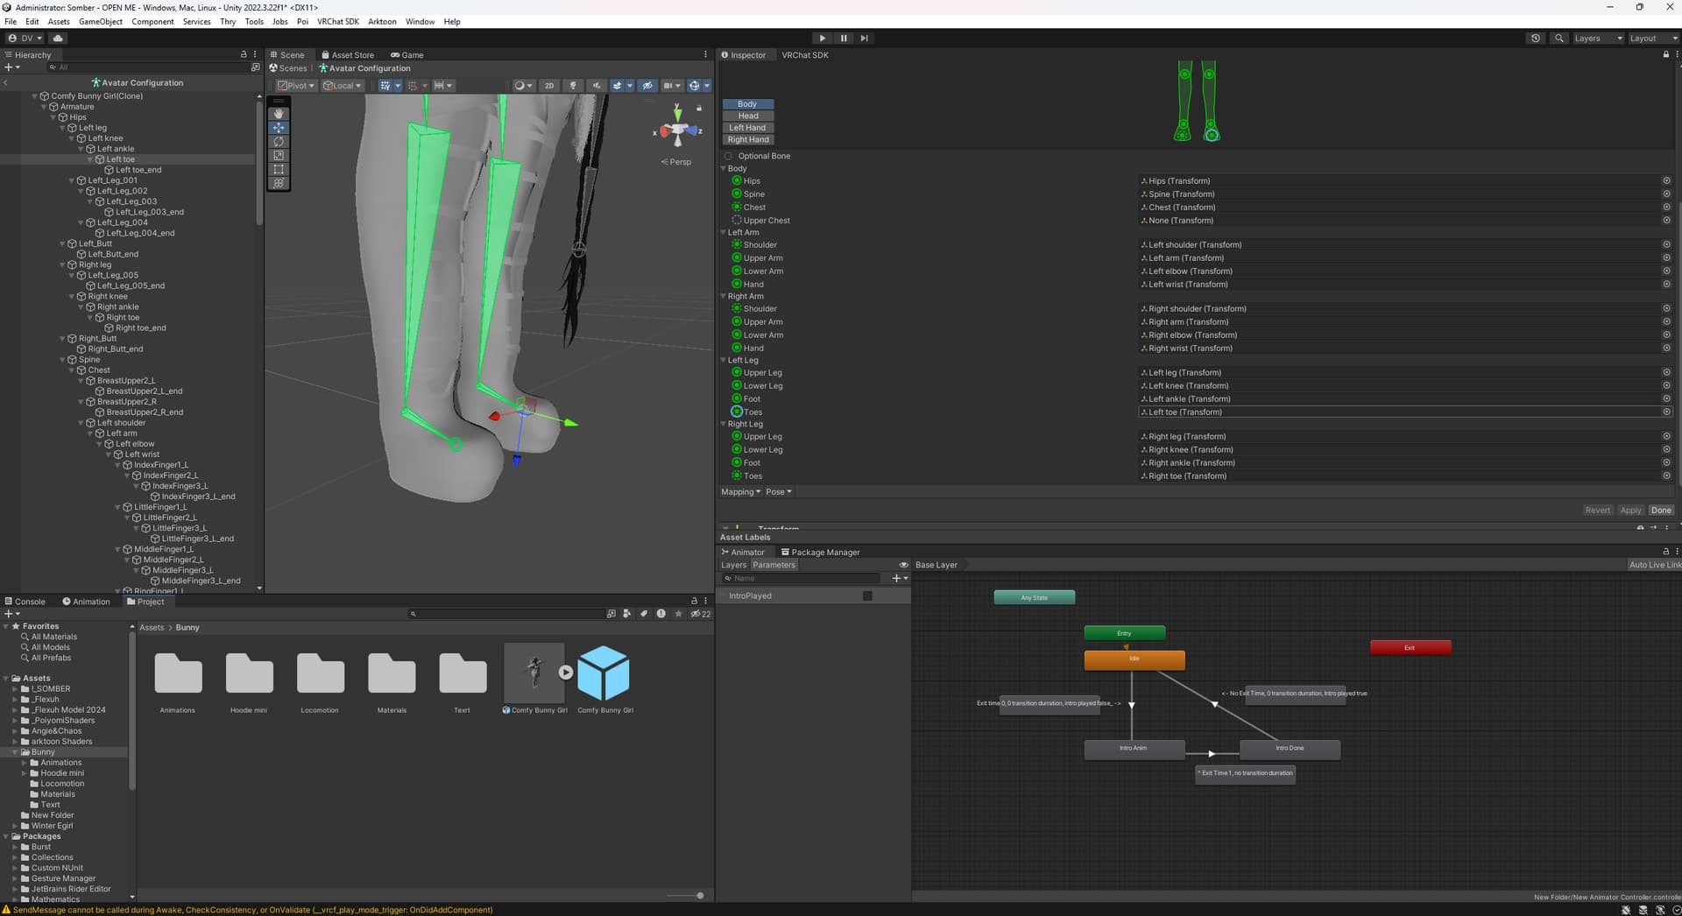Image resolution: width=1682 pixels, height=916 pixels.
Task: Open the Scene panel more options menu
Action: (705, 54)
